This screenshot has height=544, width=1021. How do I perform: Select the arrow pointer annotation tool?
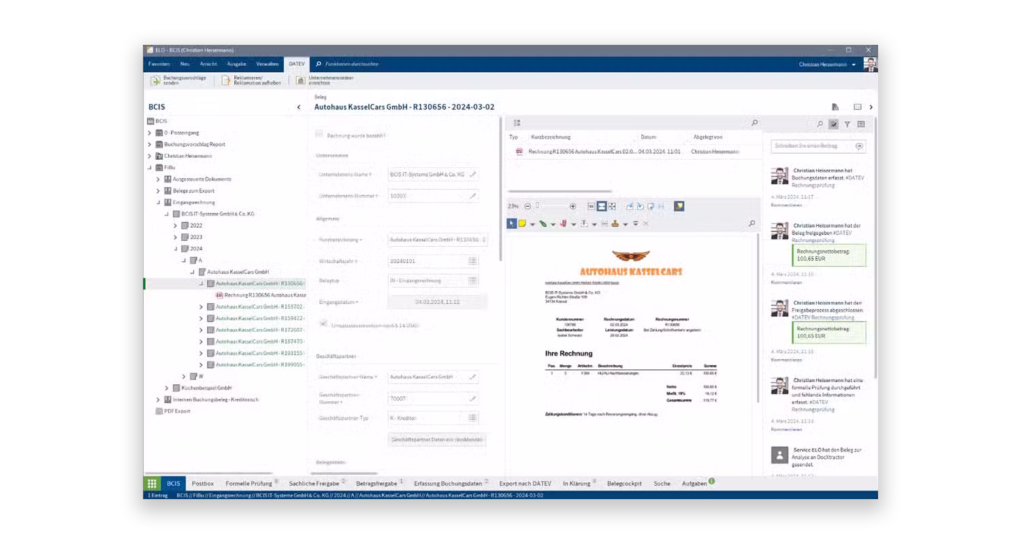click(x=512, y=223)
